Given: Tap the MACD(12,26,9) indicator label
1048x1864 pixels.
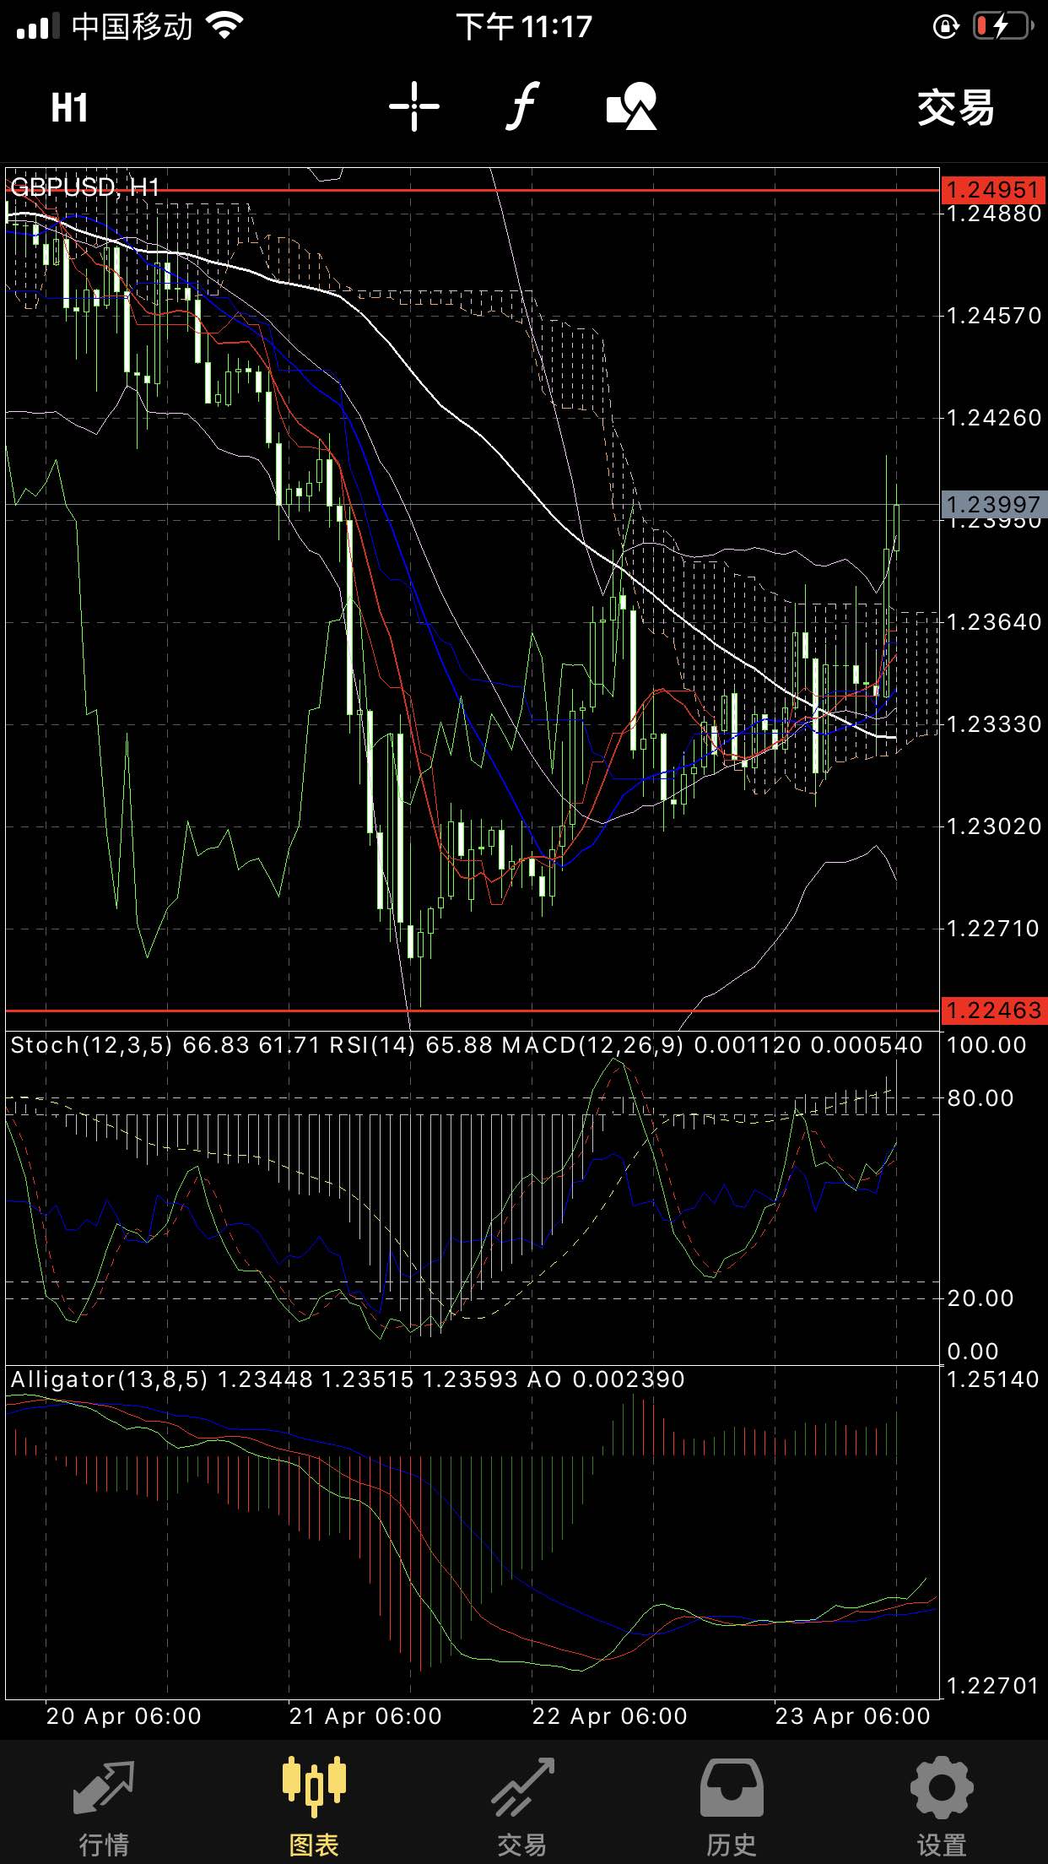Looking at the screenshot, I should (593, 1045).
